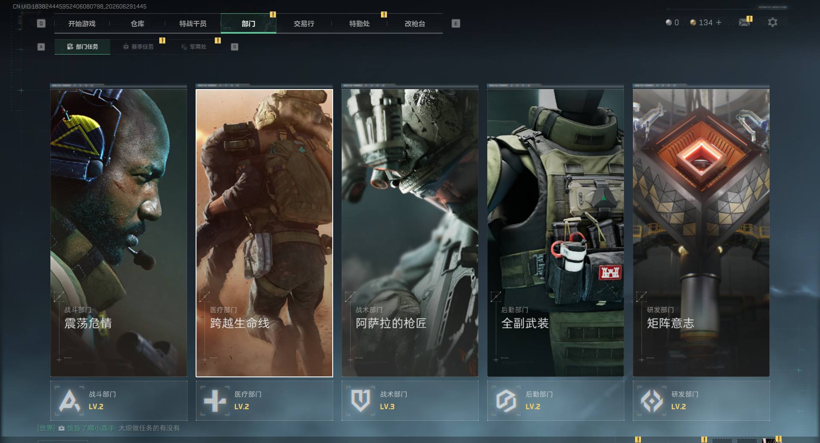The height and width of the screenshot is (443, 820).
Task: Click the A key hint icon
Action: point(41,46)
